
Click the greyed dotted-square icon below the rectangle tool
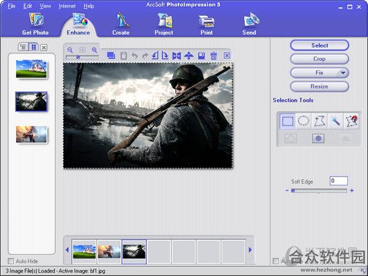coord(291,139)
